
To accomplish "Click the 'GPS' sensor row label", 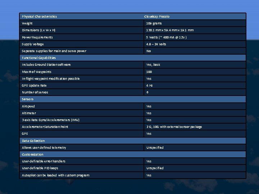I will [25, 134].
